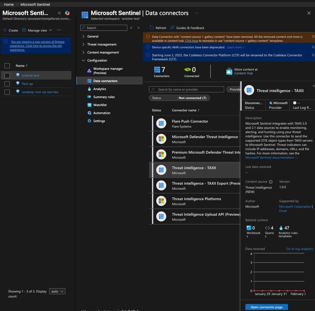The height and width of the screenshot is (311, 315).
Task: Click the Refresh icon in toolbar
Action: pos(152,28)
